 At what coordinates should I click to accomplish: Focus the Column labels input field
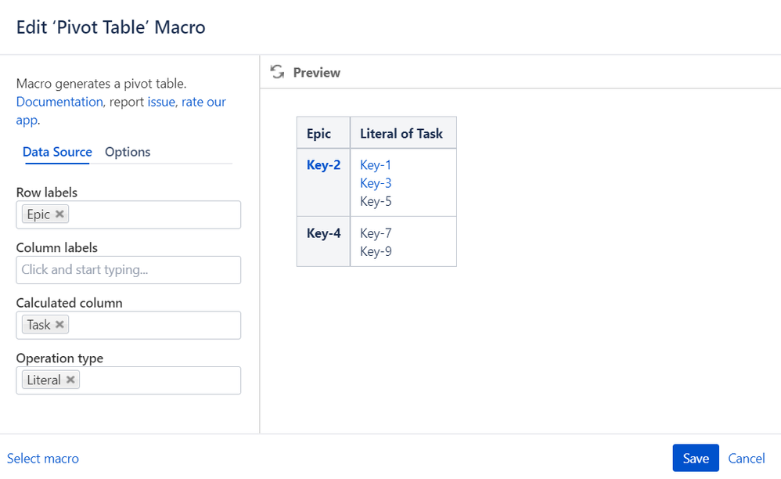click(x=128, y=270)
